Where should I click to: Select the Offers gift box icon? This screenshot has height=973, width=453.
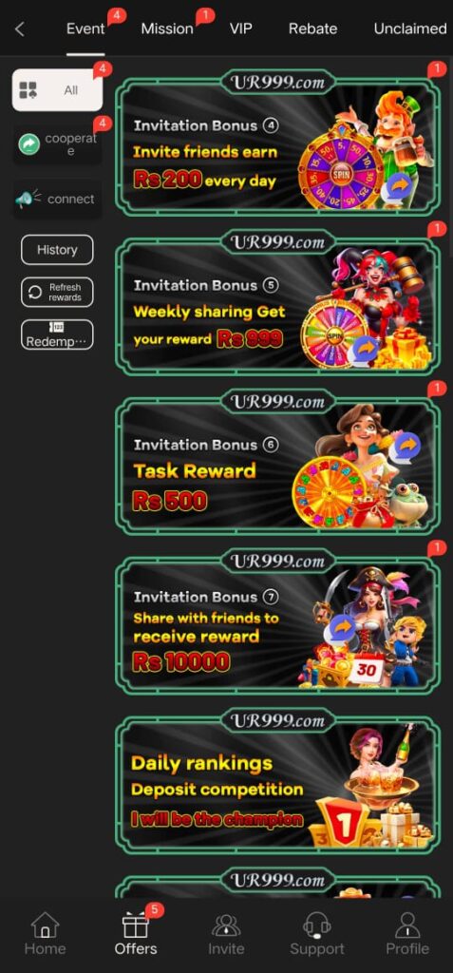tap(135, 925)
